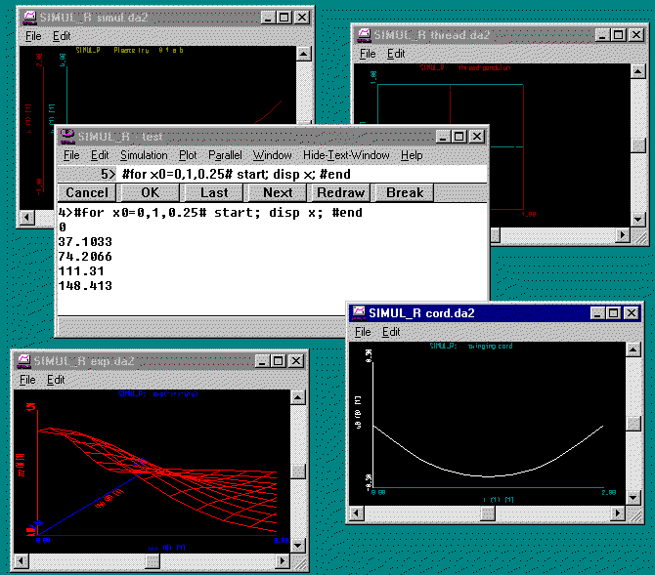Click scroll right arrow in cord.da2 window
Image resolution: width=655 pixels, height=575 pixels.
pos(618,513)
